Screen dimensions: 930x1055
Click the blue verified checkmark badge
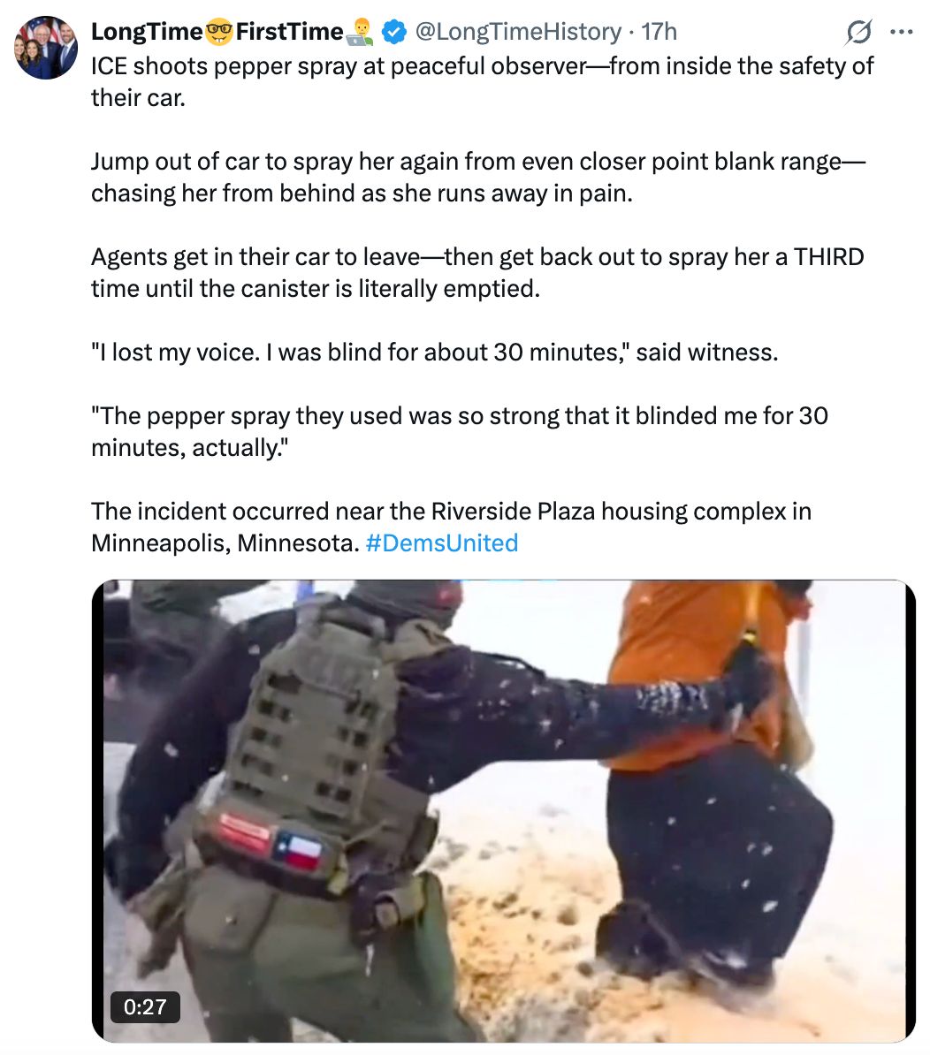pyautogui.click(x=393, y=32)
